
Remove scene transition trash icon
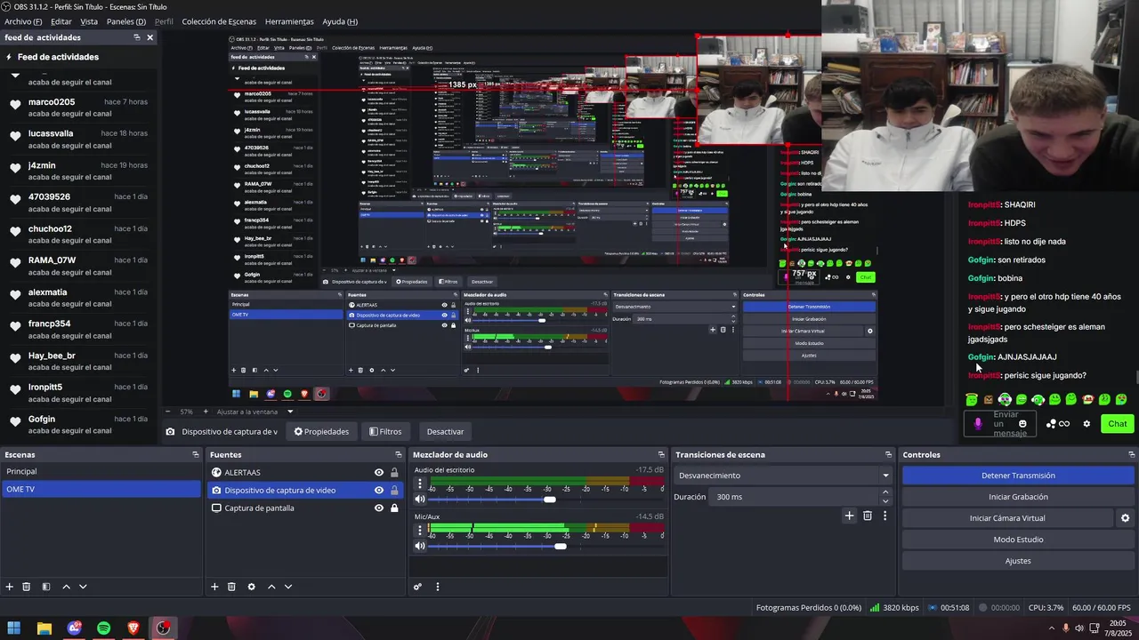tap(868, 516)
